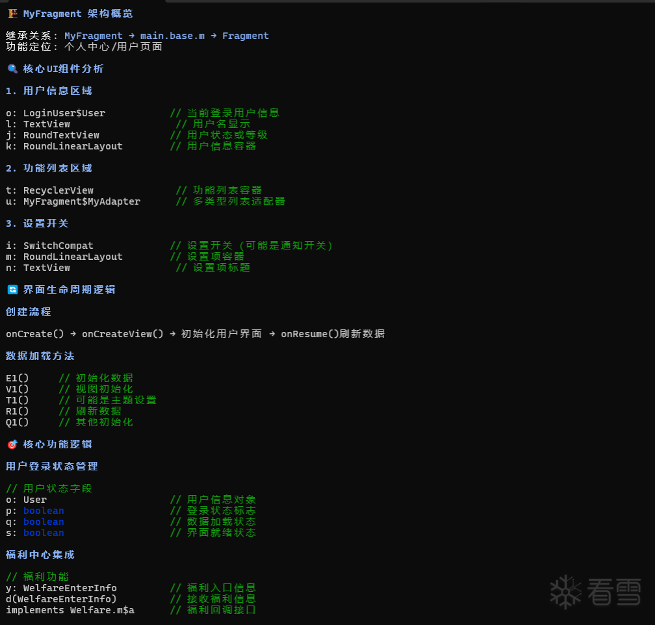Click the '数据加载方法' subheading

coord(40,356)
